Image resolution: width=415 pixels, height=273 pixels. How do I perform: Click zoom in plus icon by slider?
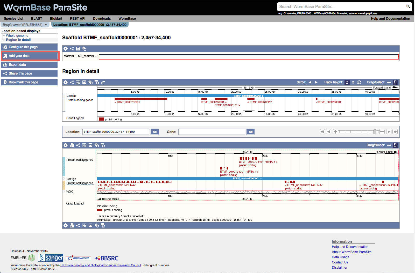[x=335, y=132]
